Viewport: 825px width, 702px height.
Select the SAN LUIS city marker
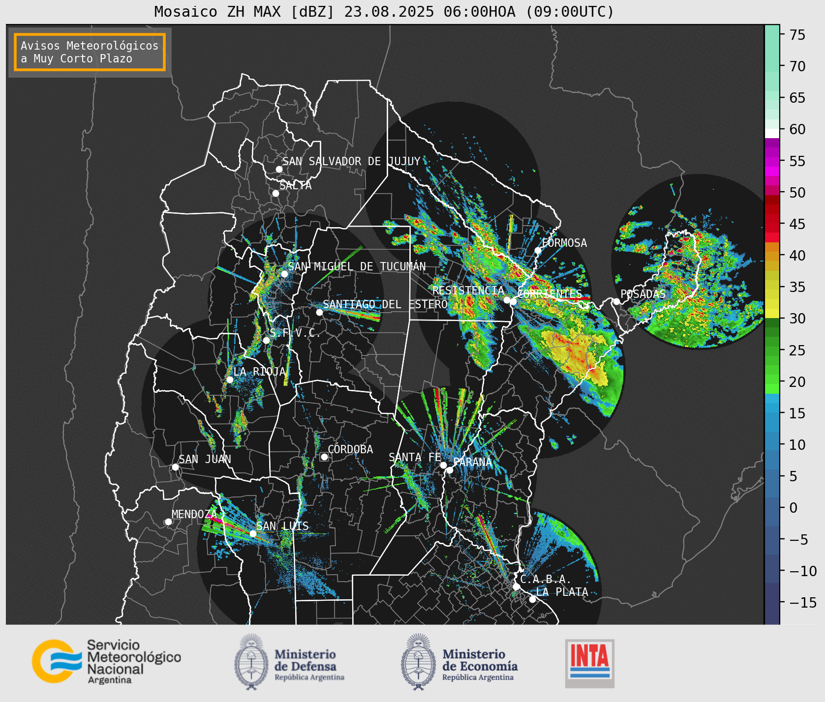pyautogui.click(x=253, y=533)
